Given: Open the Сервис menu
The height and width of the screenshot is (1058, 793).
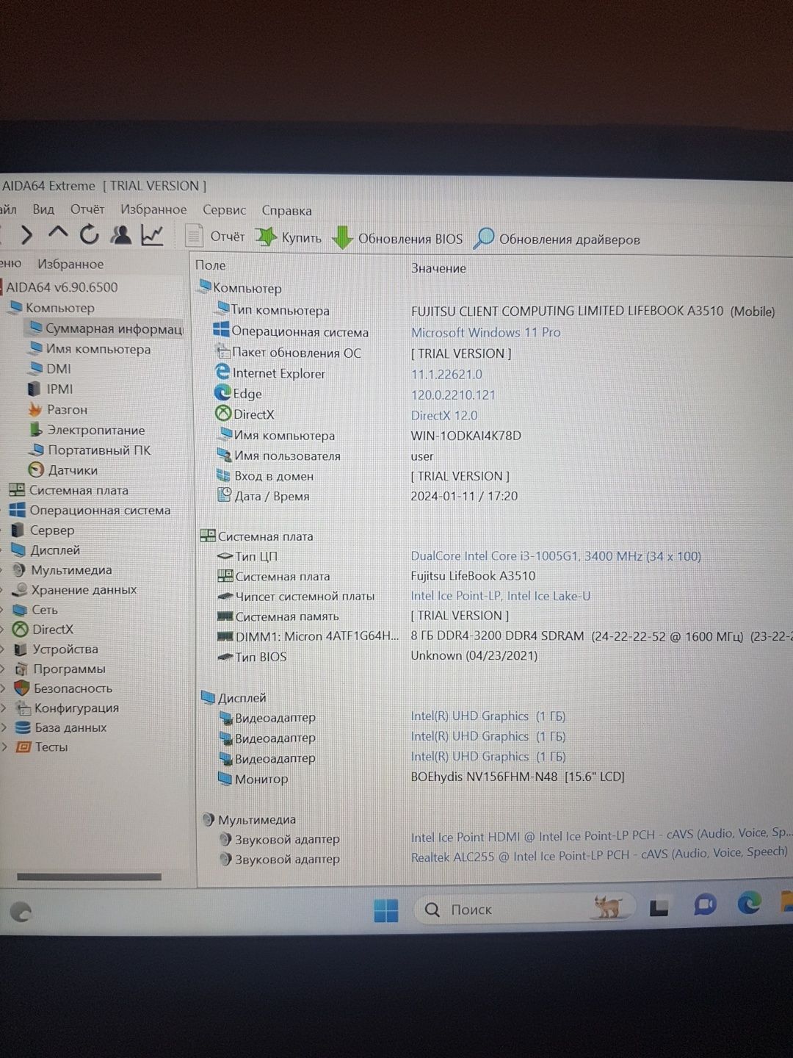Looking at the screenshot, I should point(225,210).
